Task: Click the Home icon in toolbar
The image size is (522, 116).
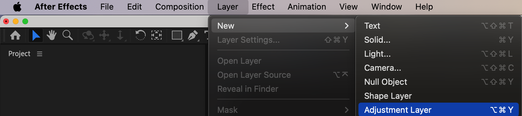Action: (x=15, y=35)
